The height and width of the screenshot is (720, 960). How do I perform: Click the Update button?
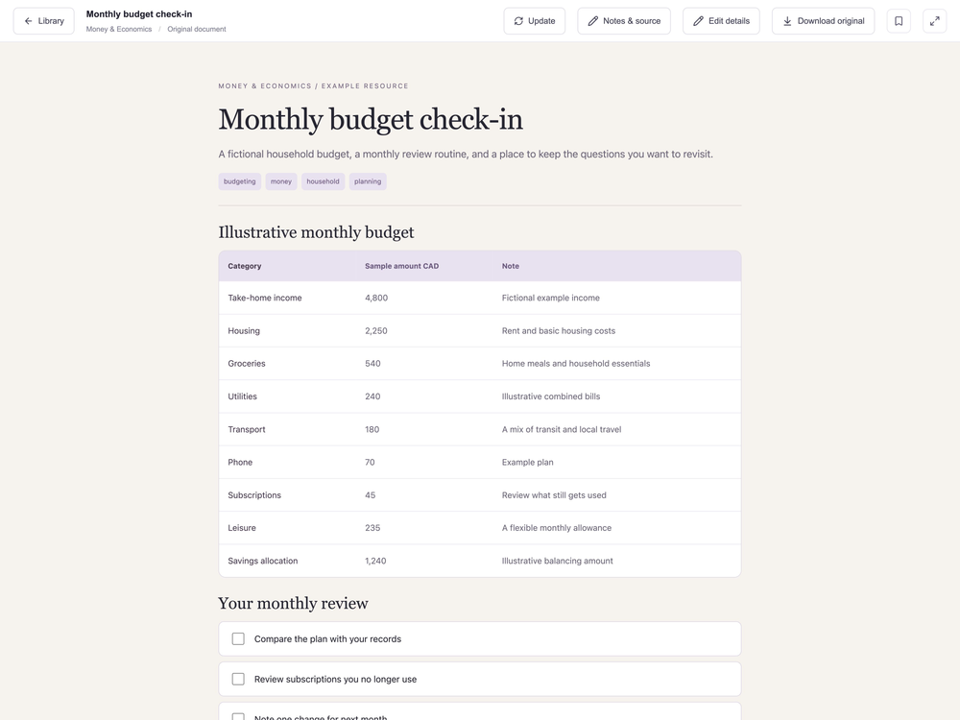coord(535,21)
